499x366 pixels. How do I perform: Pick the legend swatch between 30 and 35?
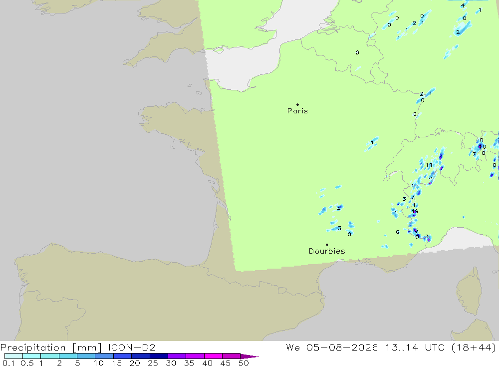pyautogui.click(x=177, y=356)
